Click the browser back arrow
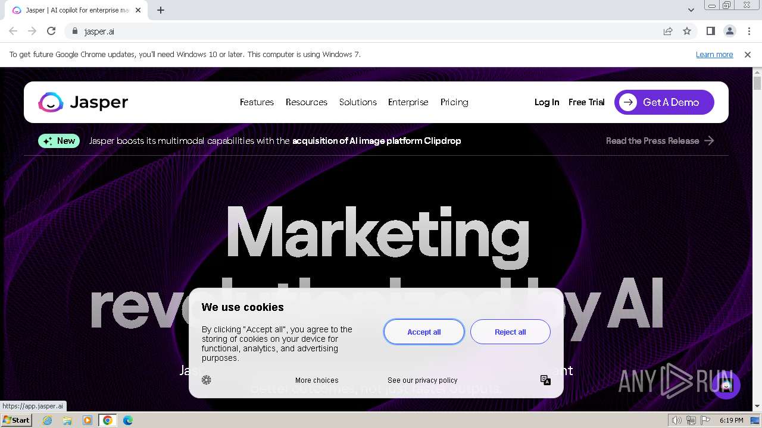The image size is (762, 428). [x=13, y=31]
